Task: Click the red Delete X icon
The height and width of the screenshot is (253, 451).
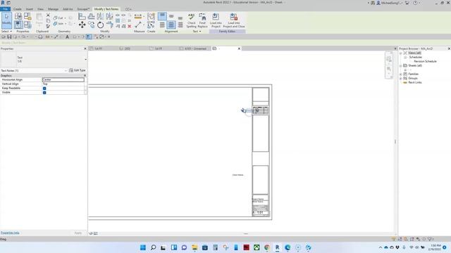Action: pyautogui.click(x=130, y=26)
